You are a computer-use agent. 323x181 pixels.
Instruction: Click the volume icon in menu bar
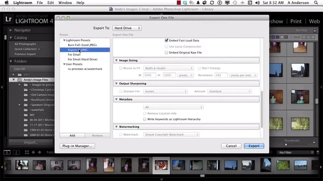point(257,3)
